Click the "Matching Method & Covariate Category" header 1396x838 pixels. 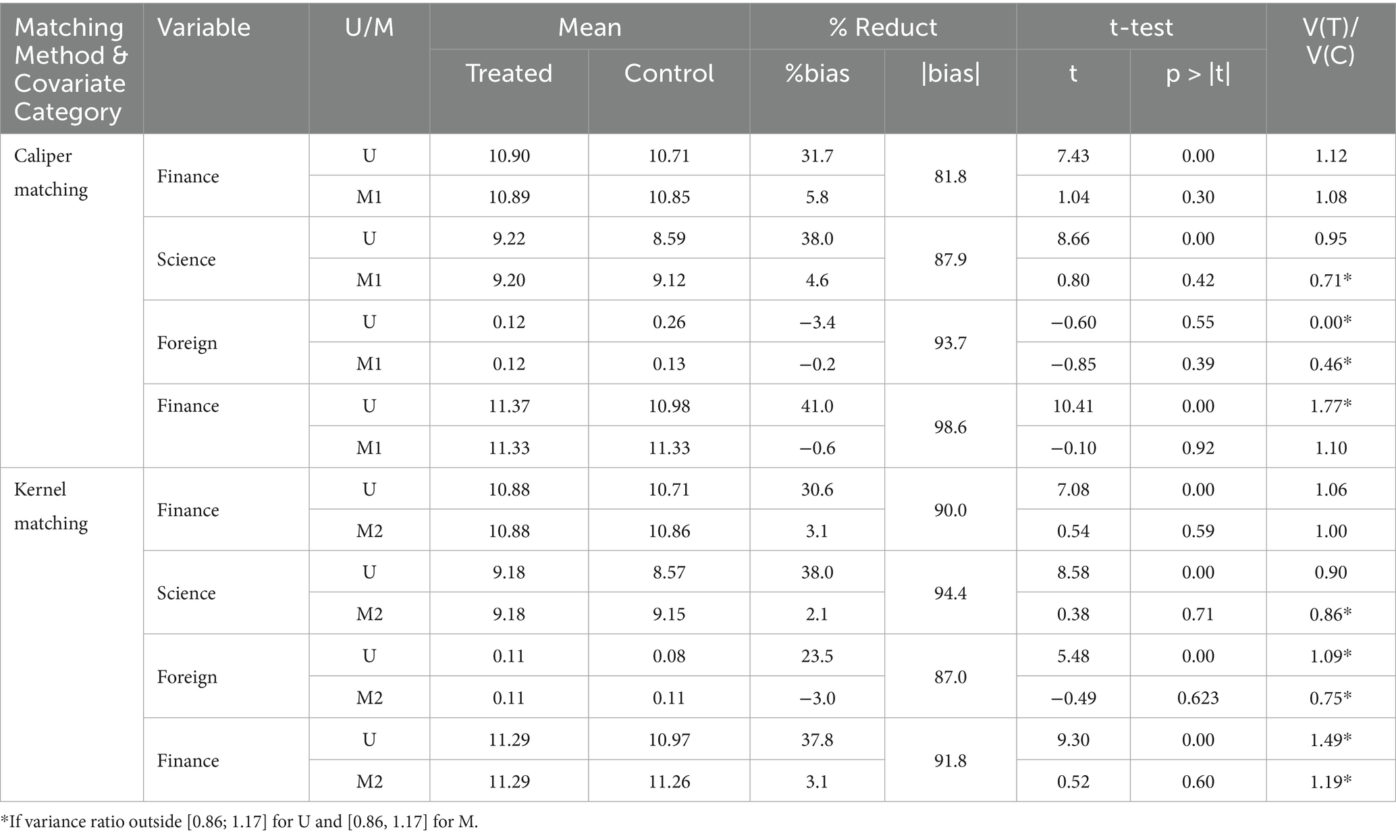70,69
